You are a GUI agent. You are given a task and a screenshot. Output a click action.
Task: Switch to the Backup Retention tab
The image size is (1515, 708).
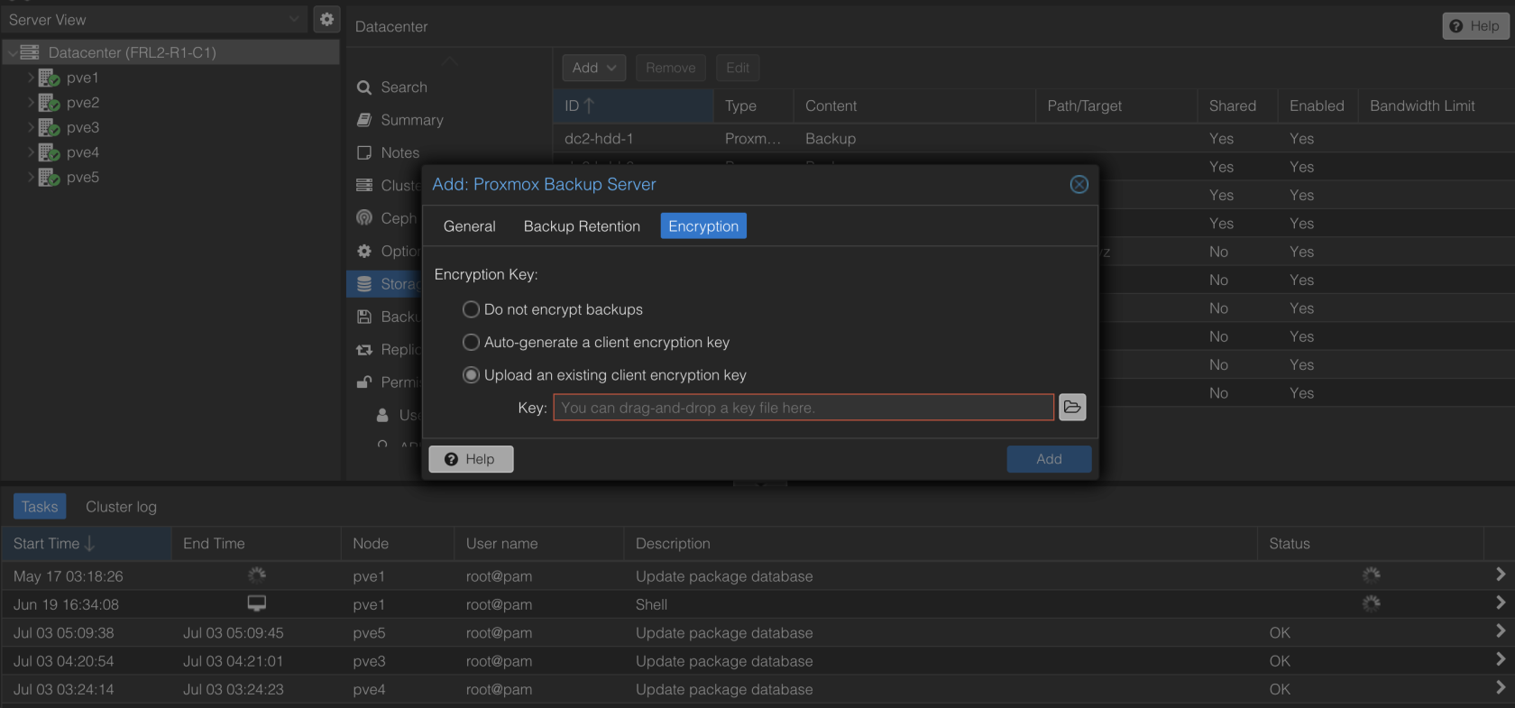point(582,226)
